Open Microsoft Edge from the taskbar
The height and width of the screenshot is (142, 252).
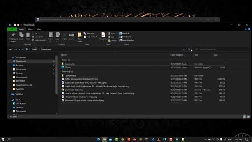98,139
